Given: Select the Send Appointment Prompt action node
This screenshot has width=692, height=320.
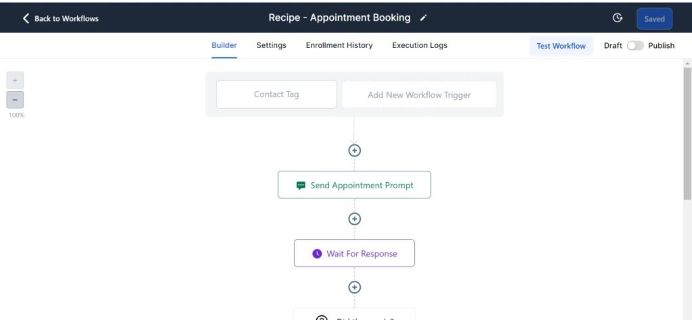Looking at the screenshot, I should [354, 185].
